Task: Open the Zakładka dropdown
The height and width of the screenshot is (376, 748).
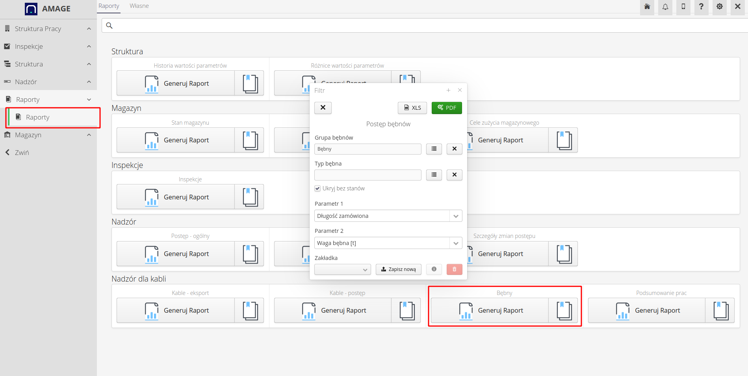Action: tap(342, 269)
